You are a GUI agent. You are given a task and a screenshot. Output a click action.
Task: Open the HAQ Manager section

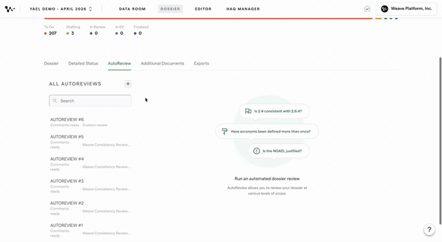[243, 9]
